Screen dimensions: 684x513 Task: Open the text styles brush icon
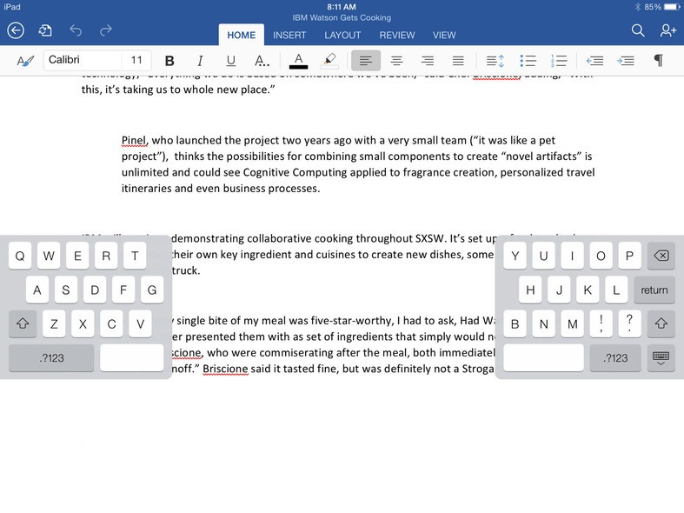(x=25, y=61)
